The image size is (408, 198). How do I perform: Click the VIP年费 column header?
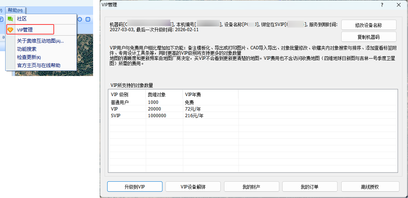(x=211, y=95)
